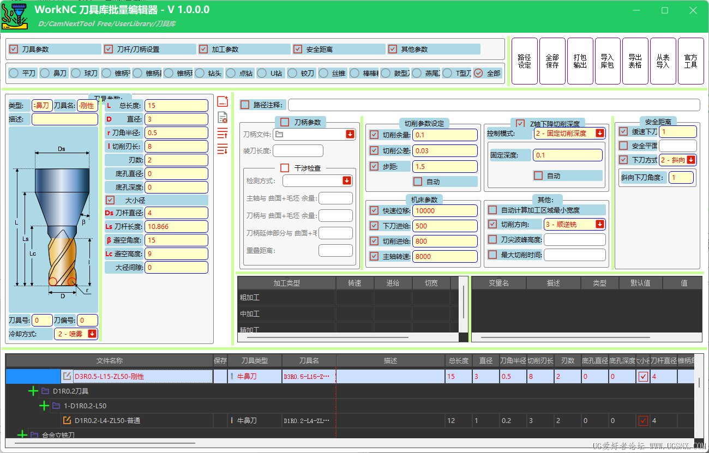The height and width of the screenshot is (453, 709).
Task: Click the tool icon beside 牛鼻刀 in selected row
Action: click(232, 376)
